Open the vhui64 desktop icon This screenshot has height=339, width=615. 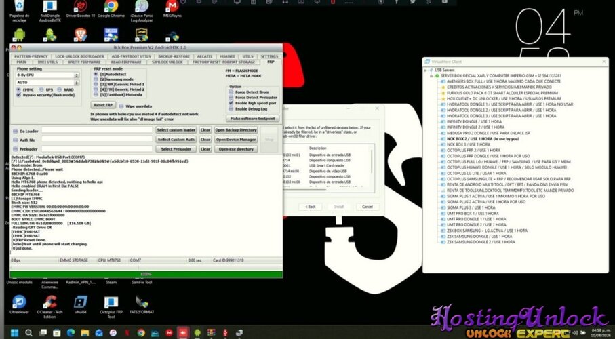click(x=81, y=304)
